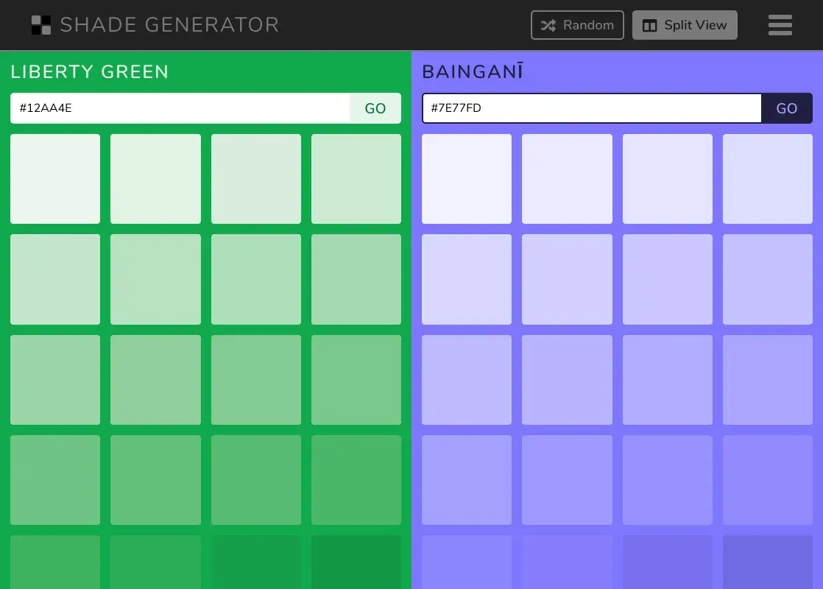Choose purple swatch in row three, third column
823x589 pixels.
(668, 380)
